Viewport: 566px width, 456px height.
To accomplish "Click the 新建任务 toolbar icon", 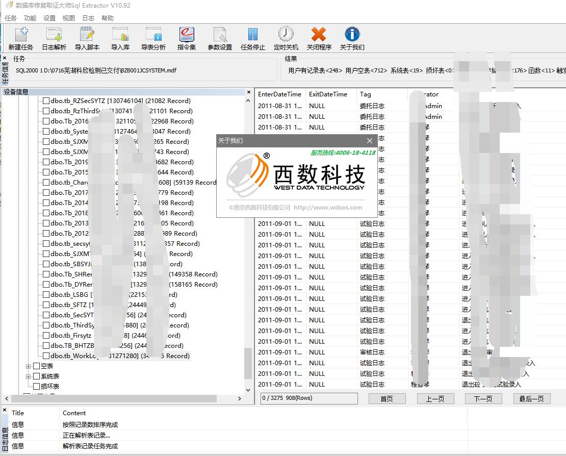I will (x=21, y=34).
